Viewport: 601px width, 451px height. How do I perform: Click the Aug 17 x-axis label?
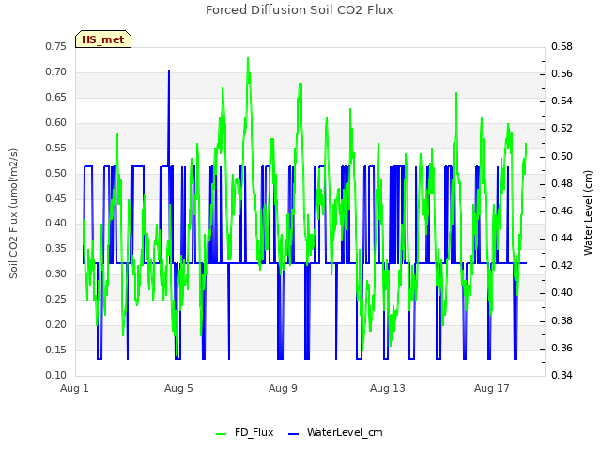(492, 388)
